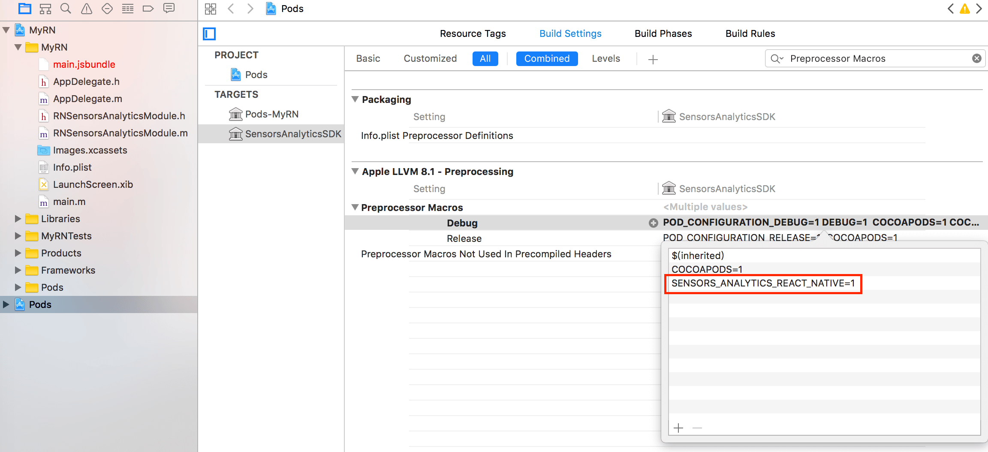Show Basic build settings
This screenshot has width=988, height=452.
point(368,58)
